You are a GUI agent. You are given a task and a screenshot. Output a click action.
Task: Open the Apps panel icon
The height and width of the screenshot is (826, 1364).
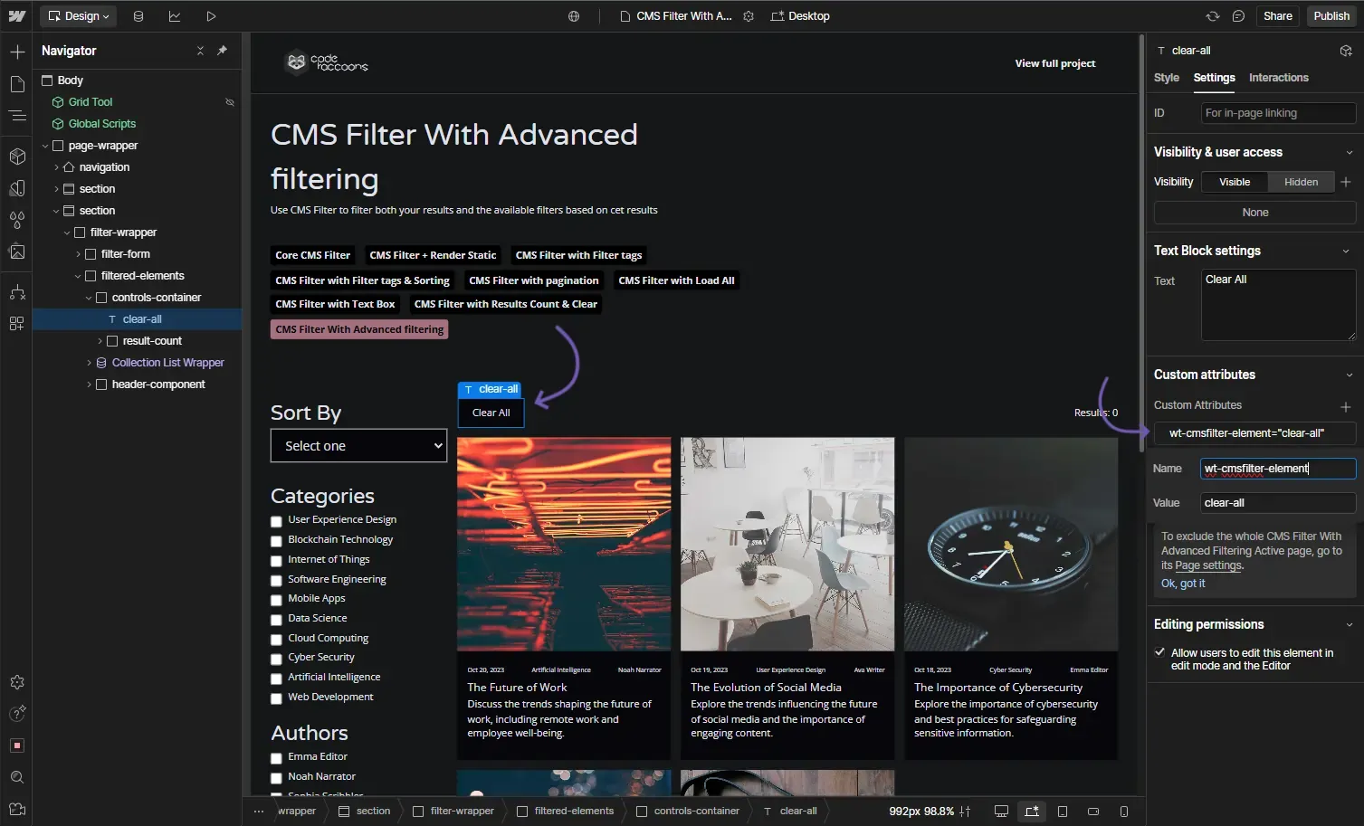click(17, 323)
